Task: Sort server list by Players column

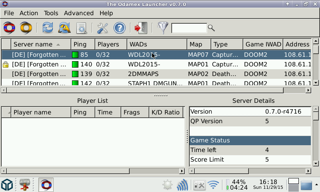Action: [x=111, y=44]
